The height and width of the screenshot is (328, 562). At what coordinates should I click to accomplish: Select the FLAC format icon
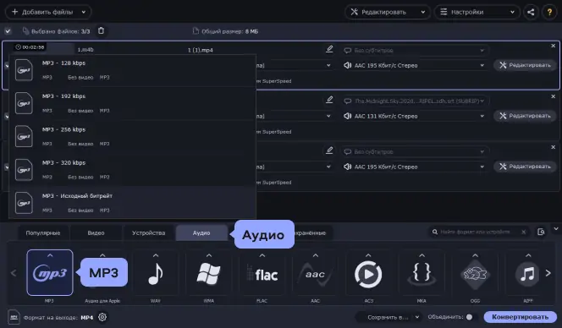point(262,274)
